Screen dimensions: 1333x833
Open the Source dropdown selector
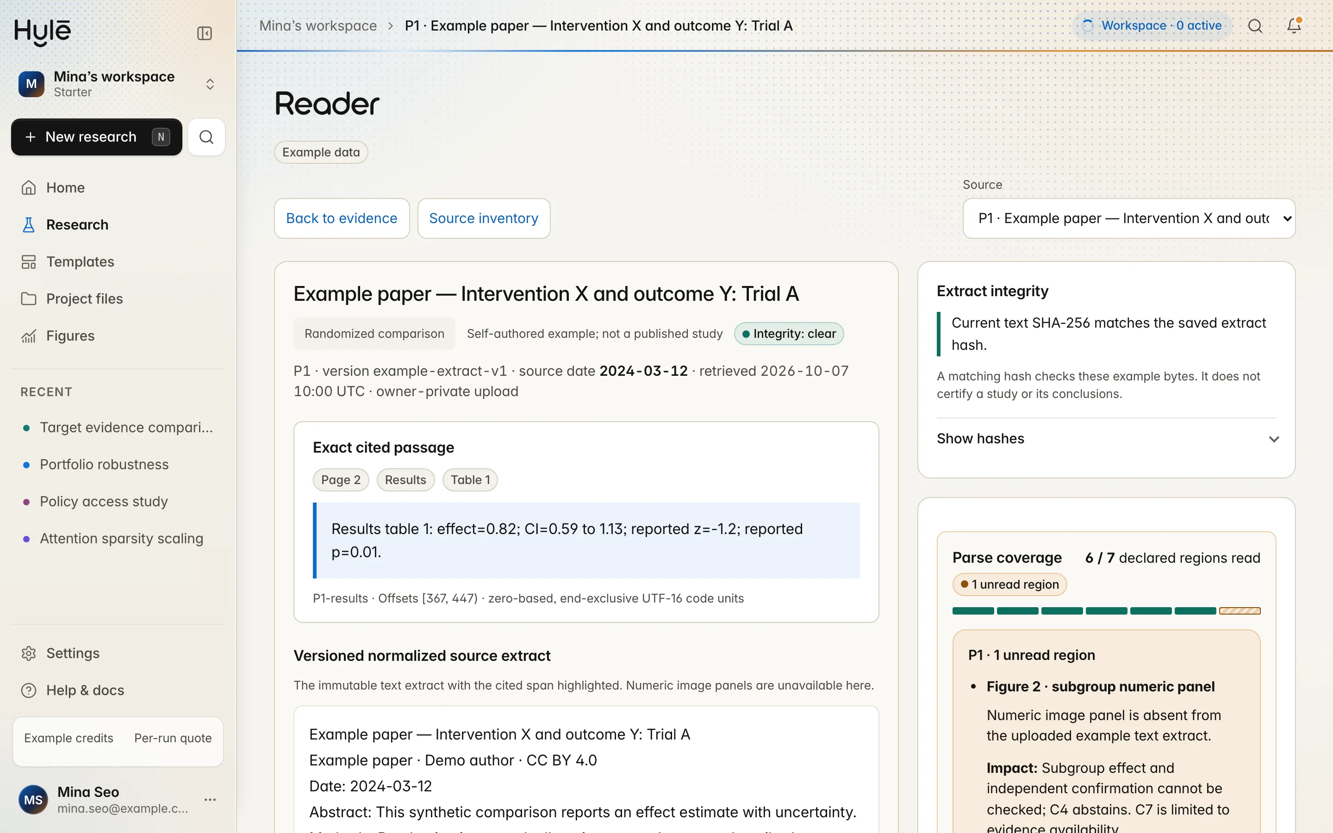click(1128, 218)
